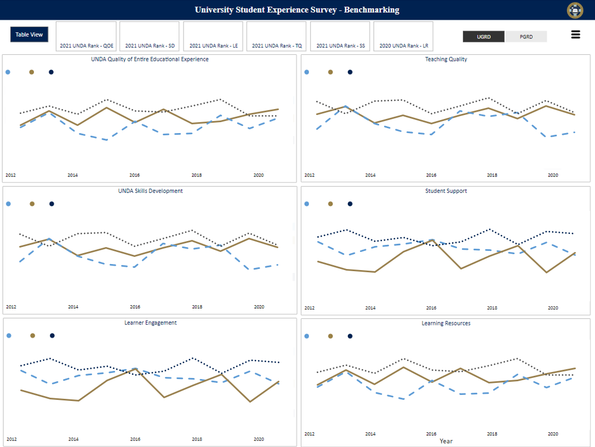This screenshot has width=595, height=447.
Task: Click gold legend dot in Learning Resources chart
Action: (x=330, y=336)
